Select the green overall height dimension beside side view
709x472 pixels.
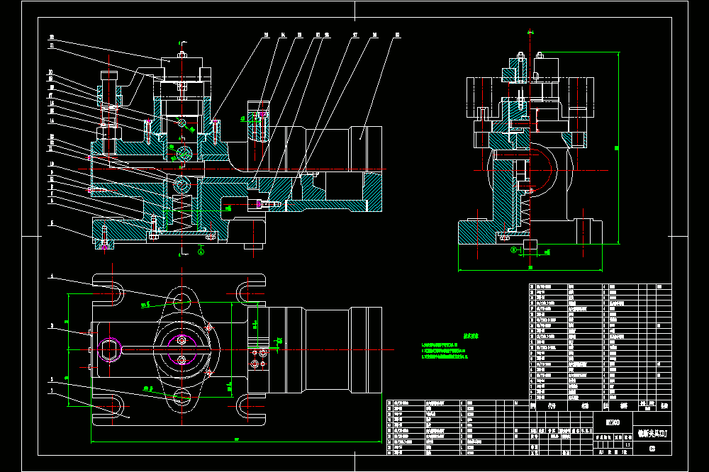coord(618,148)
